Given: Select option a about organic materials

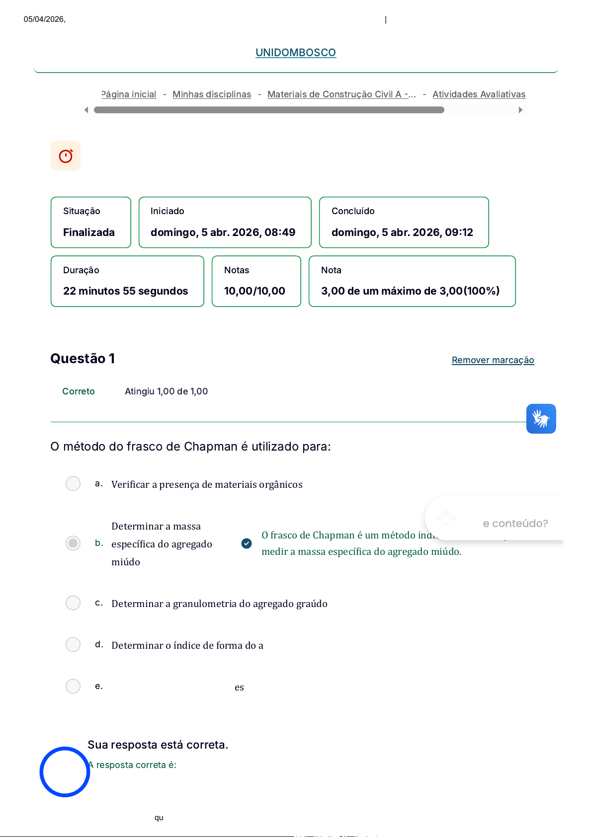Looking at the screenshot, I should coord(73,484).
